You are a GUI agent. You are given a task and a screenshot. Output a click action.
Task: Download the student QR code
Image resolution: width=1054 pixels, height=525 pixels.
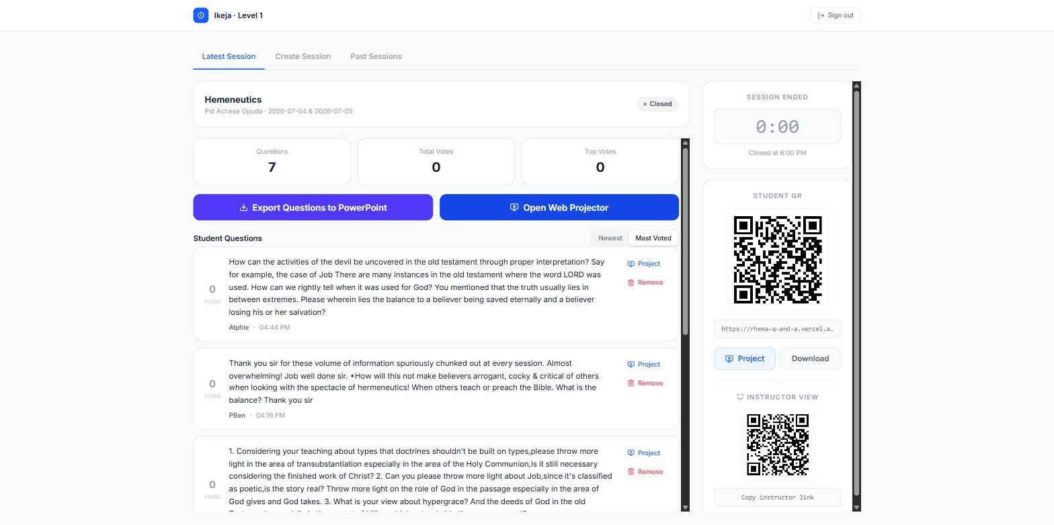pos(810,359)
